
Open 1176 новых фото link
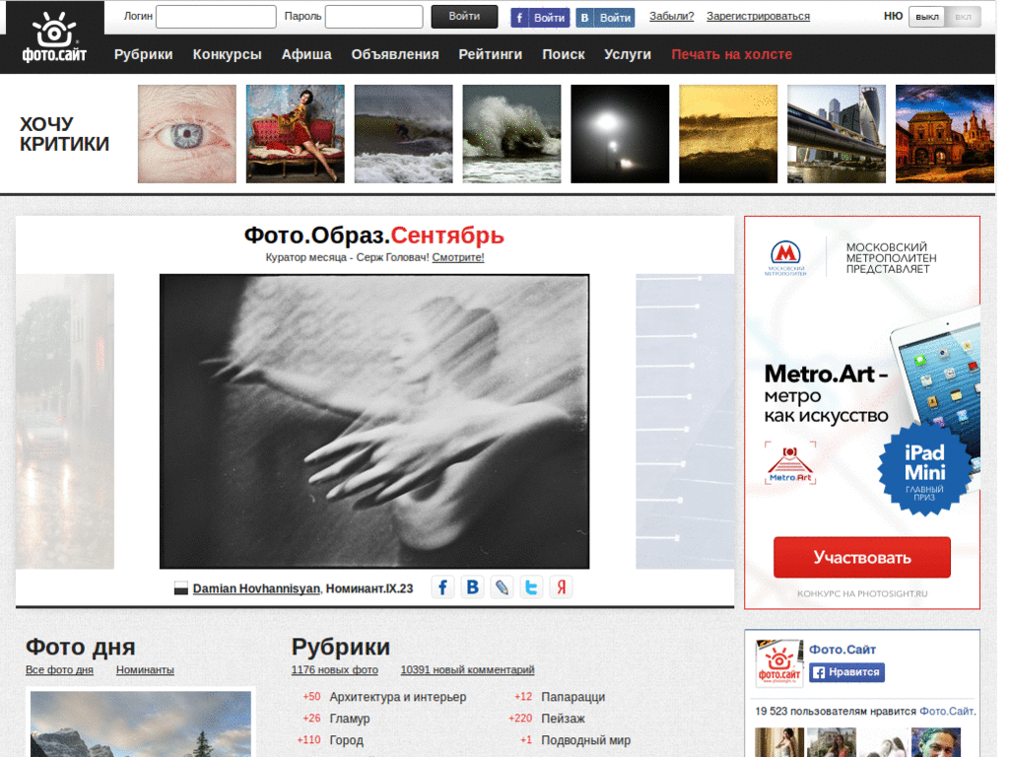335,670
